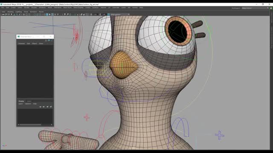
Task: Click Create layer from selected icon
Action: (51, 107)
